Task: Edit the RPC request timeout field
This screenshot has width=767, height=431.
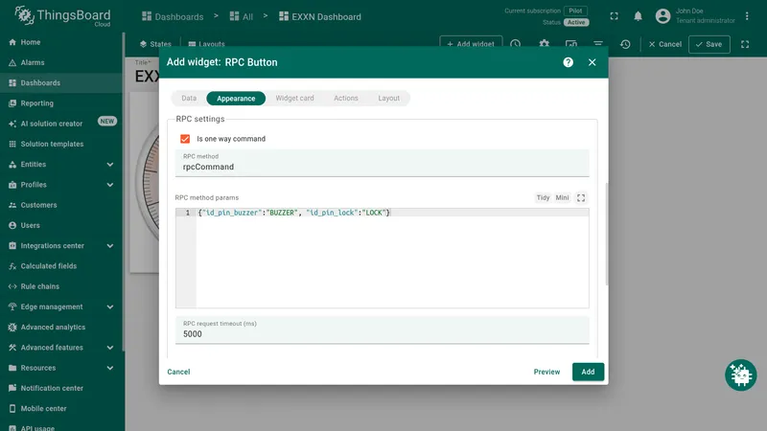Action: click(x=382, y=330)
